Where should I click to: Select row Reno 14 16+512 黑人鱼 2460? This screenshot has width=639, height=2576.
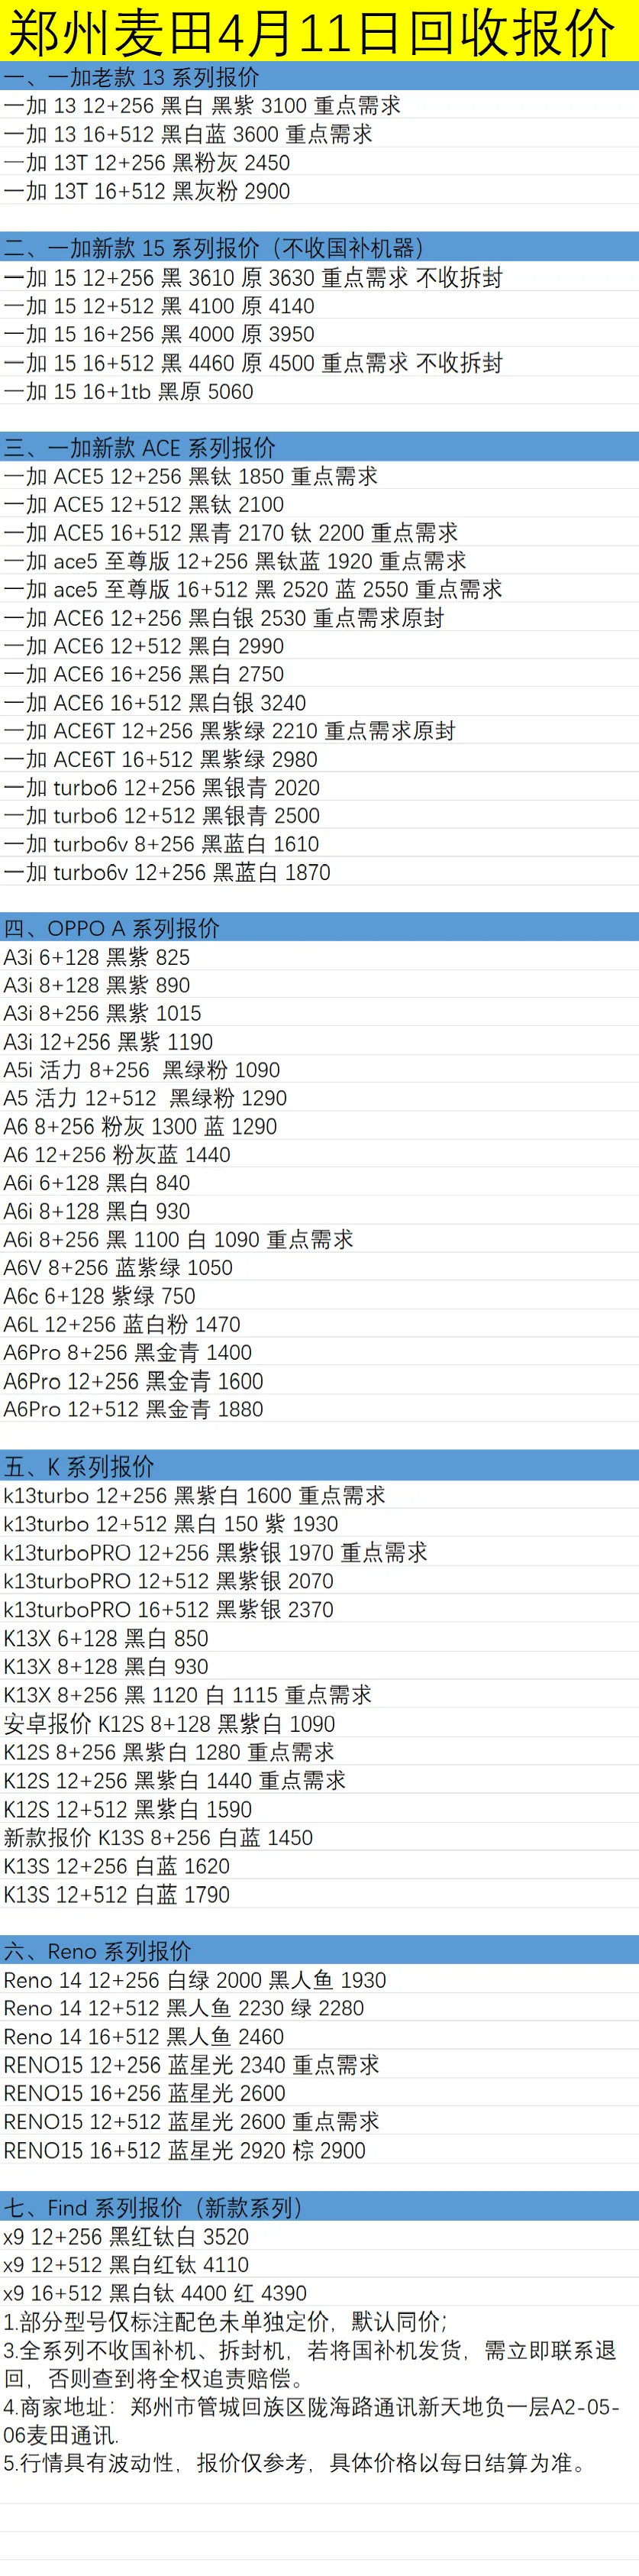pos(319,2037)
